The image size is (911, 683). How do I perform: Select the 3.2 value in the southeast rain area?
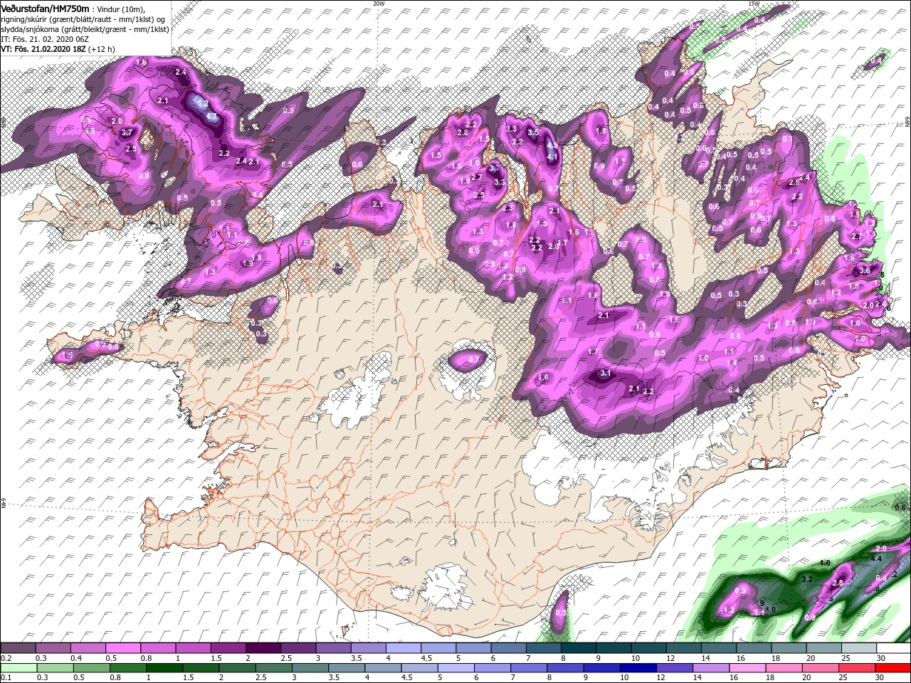pyautogui.click(x=806, y=580)
